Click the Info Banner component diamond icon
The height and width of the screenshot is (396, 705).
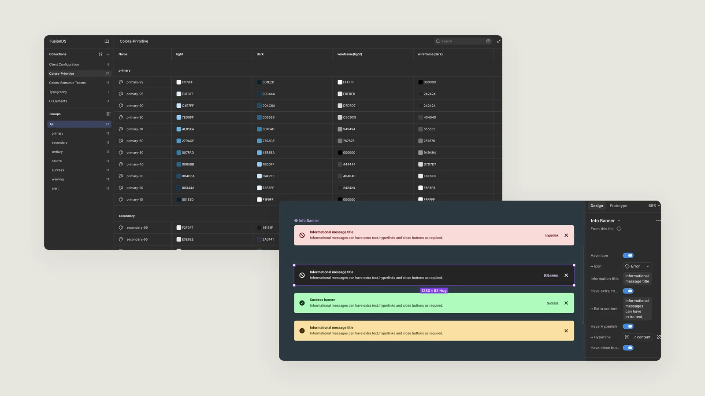coord(296,220)
